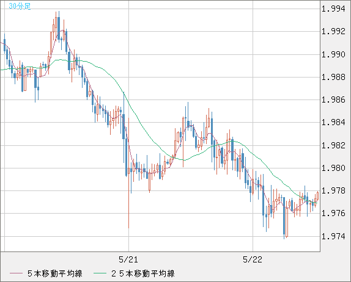
Task: Click the 25本移動平均線 legend label
Action: [143, 273]
